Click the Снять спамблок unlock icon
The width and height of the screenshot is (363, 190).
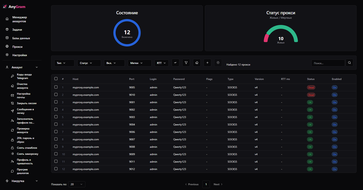(x=12, y=148)
